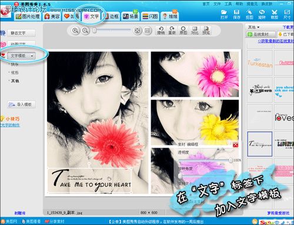
Task: Click the 裁剪 crop scissors icon
Action: point(275,14)
